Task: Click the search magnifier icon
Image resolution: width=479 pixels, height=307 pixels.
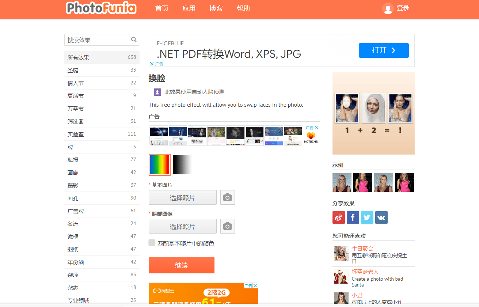Action: coord(133,39)
